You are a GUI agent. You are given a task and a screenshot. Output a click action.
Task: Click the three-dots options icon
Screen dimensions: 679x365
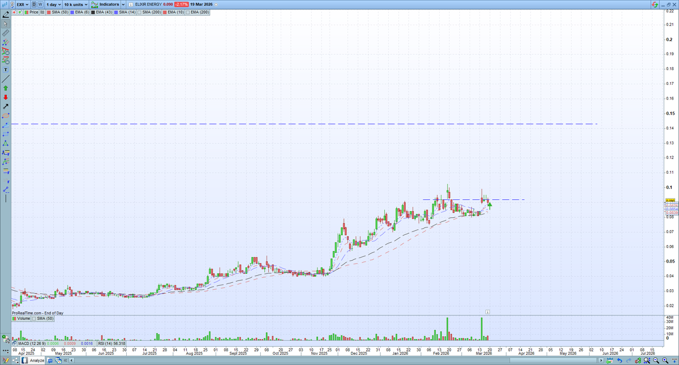[x=6, y=351]
